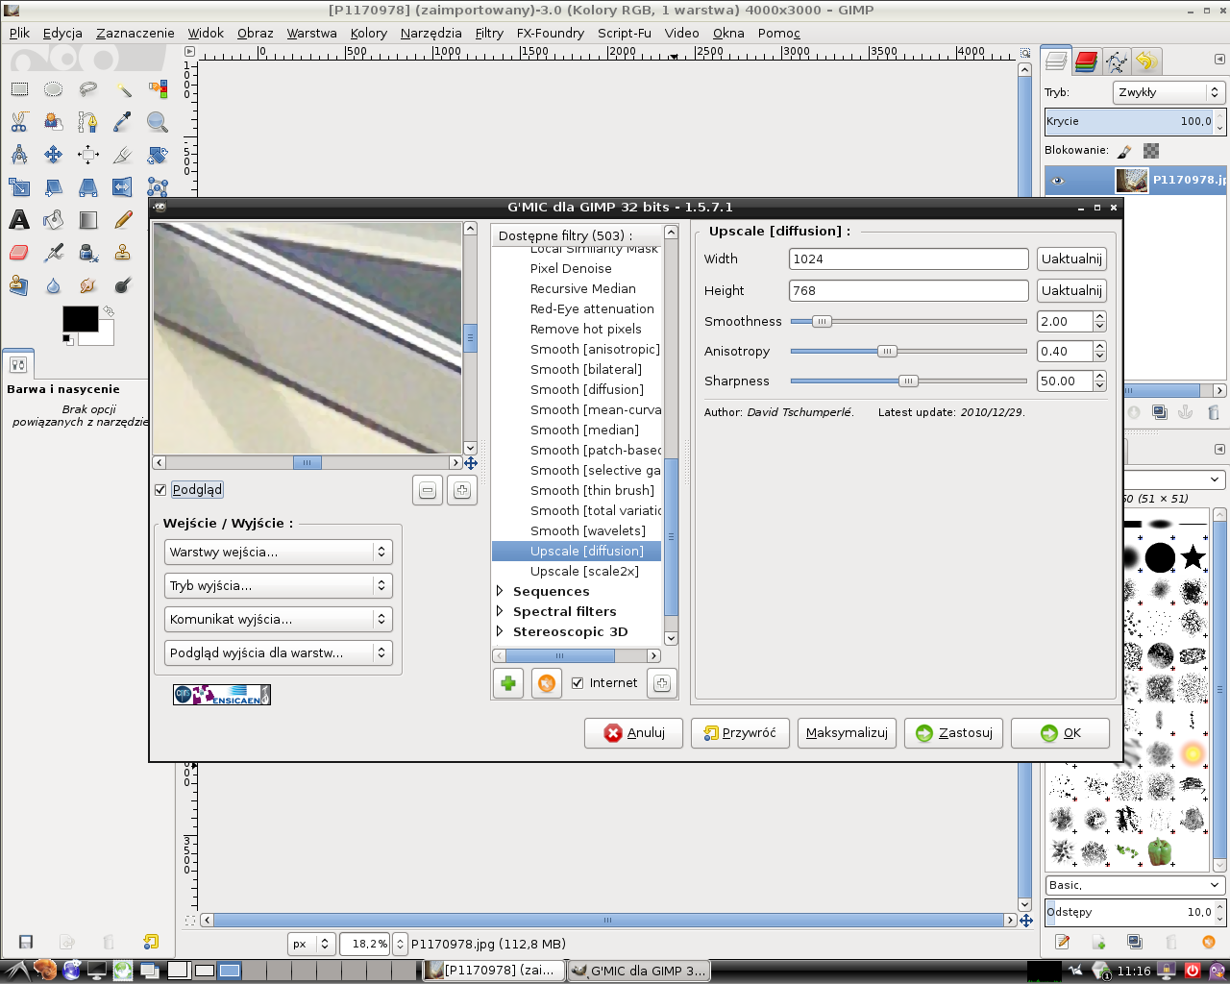The height and width of the screenshot is (984, 1230).
Task: Select the Text tool in toolbox
Action: (x=19, y=220)
